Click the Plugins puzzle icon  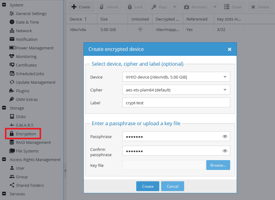click(x=12, y=91)
